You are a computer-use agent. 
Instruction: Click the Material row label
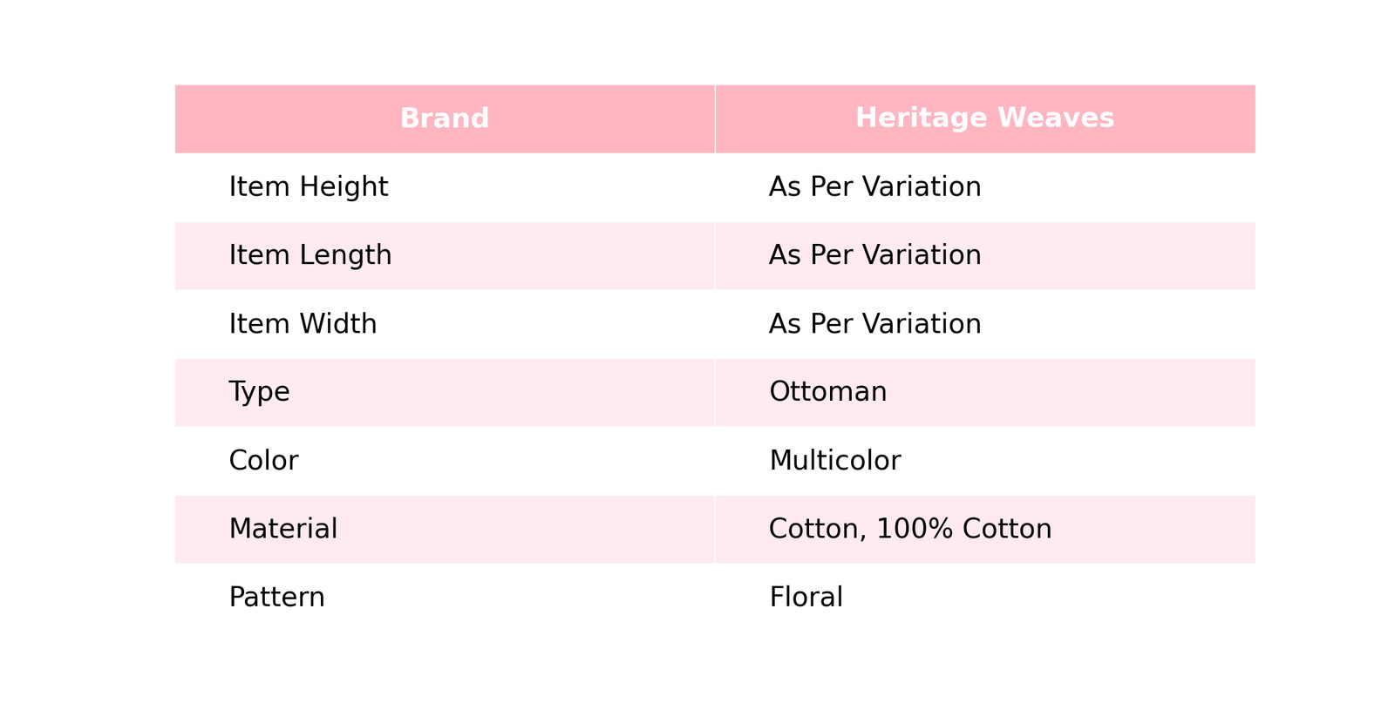click(x=283, y=529)
